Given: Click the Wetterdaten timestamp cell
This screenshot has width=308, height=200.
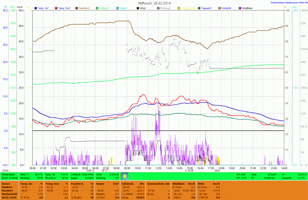Looking at the screenshot, I should tap(10, 176).
